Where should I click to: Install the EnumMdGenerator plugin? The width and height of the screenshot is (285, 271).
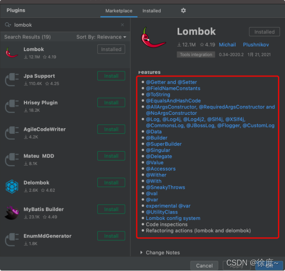(111, 236)
